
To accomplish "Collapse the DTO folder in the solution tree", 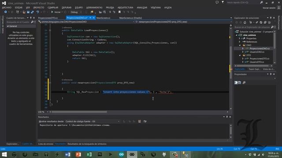I will (240, 55).
